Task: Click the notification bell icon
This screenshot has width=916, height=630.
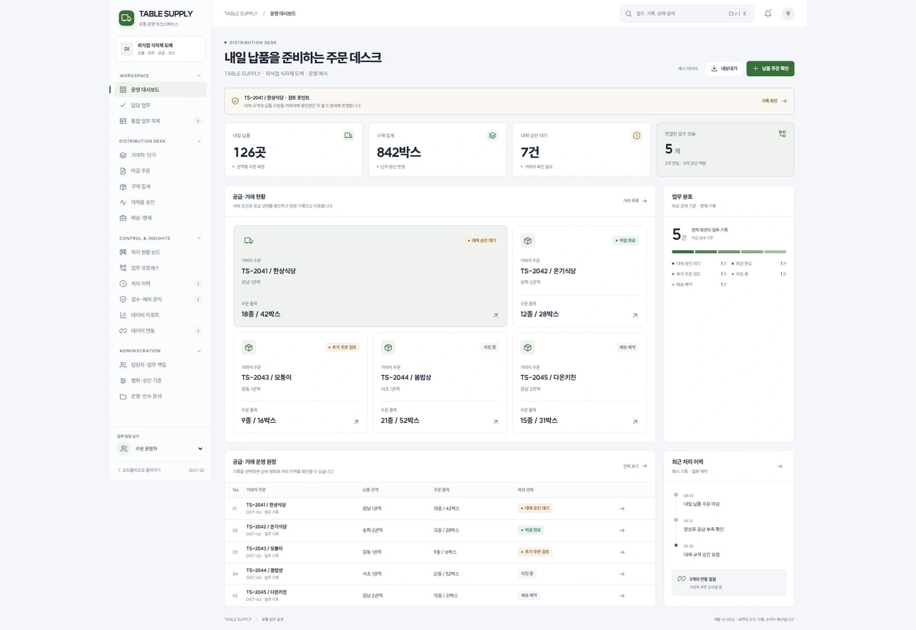Action: (x=768, y=14)
